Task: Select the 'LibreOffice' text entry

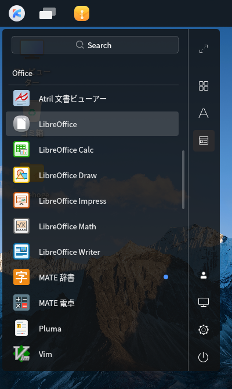Action: (58, 124)
